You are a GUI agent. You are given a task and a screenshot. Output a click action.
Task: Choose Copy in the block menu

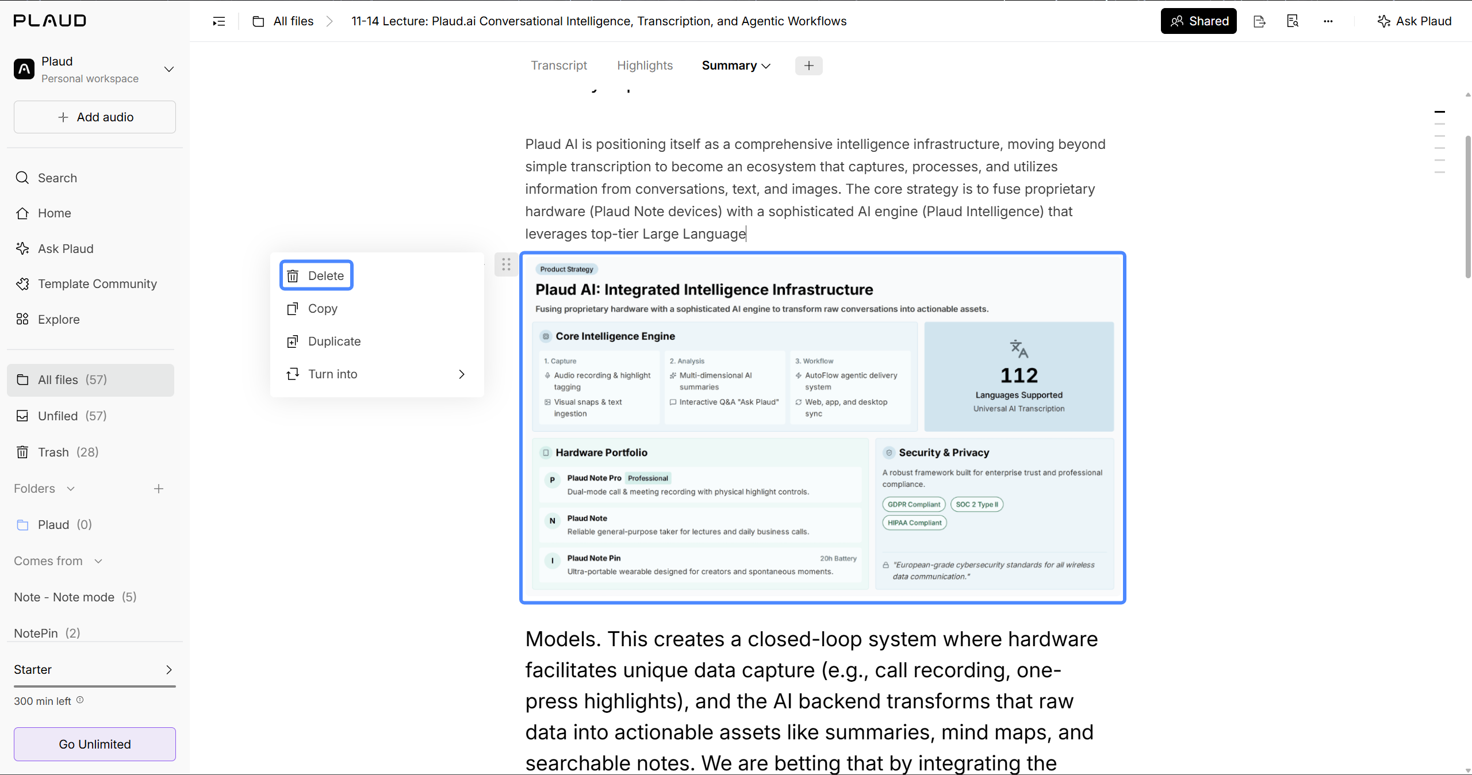coord(377,309)
